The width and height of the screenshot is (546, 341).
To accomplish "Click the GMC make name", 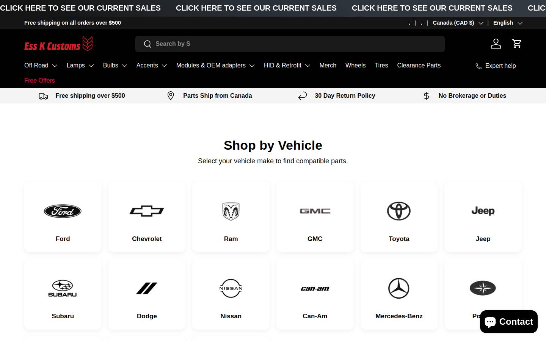I will point(315,239).
